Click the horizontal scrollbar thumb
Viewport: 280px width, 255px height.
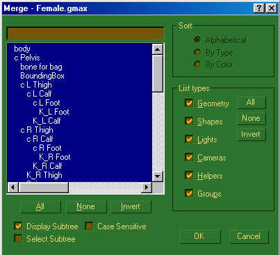[x=44, y=187]
